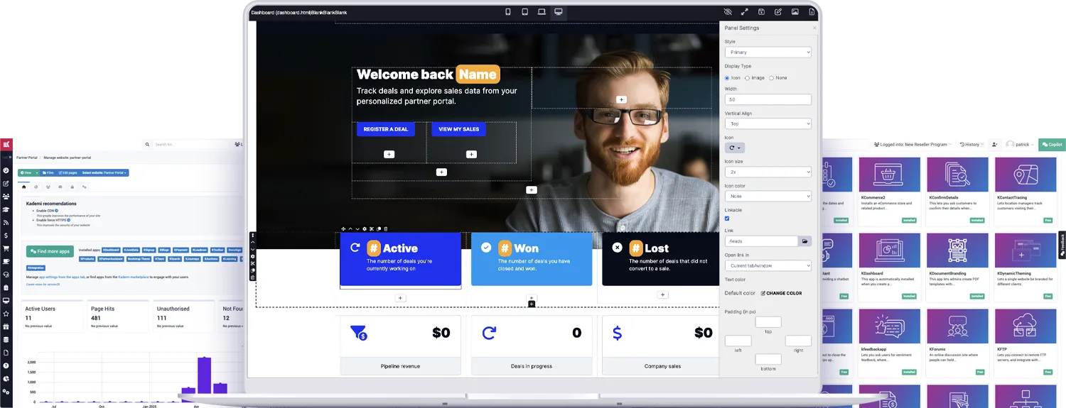
Task: Click the laptop preview icon
Action: pyautogui.click(x=542, y=12)
